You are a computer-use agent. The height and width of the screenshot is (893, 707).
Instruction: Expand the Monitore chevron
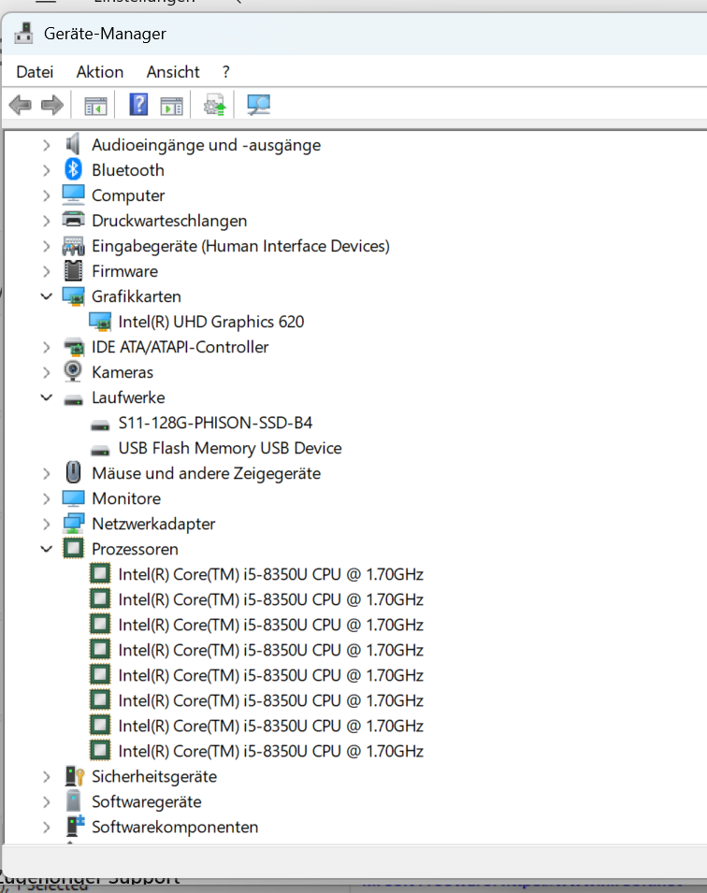pyautogui.click(x=47, y=498)
